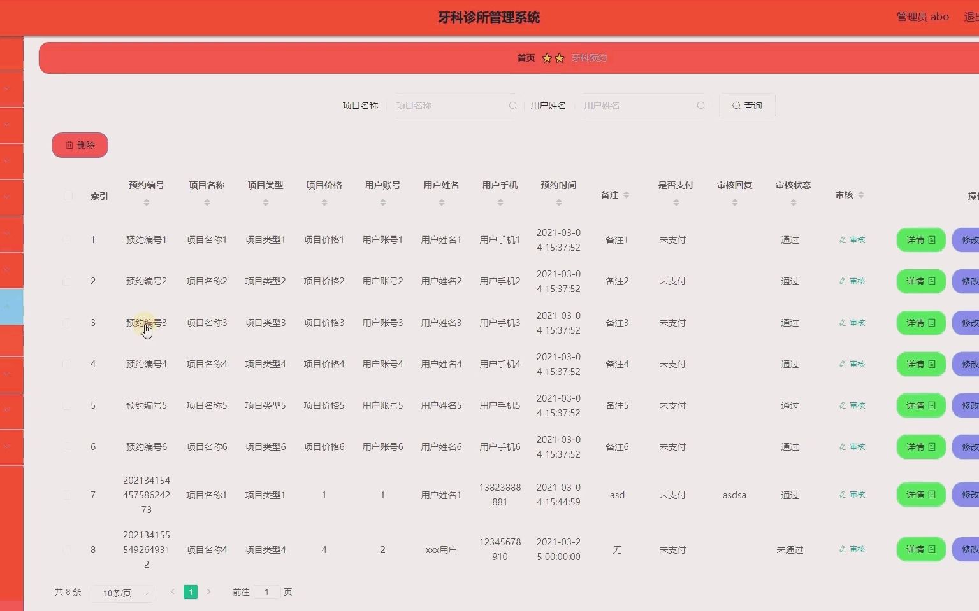This screenshot has width=979, height=611.
Task: Click the 未通过 status cell
Action: pyautogui.click(x=790, y=550)
